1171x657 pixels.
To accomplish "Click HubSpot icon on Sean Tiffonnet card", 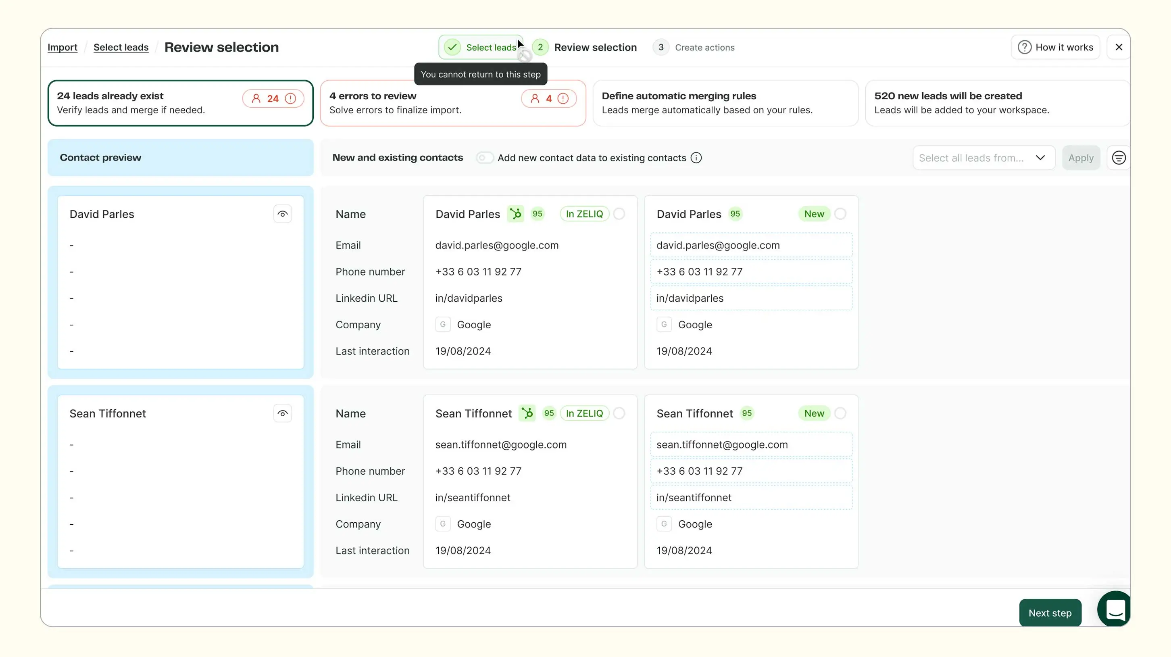I will pyautogui.click(x=527, y=413).
